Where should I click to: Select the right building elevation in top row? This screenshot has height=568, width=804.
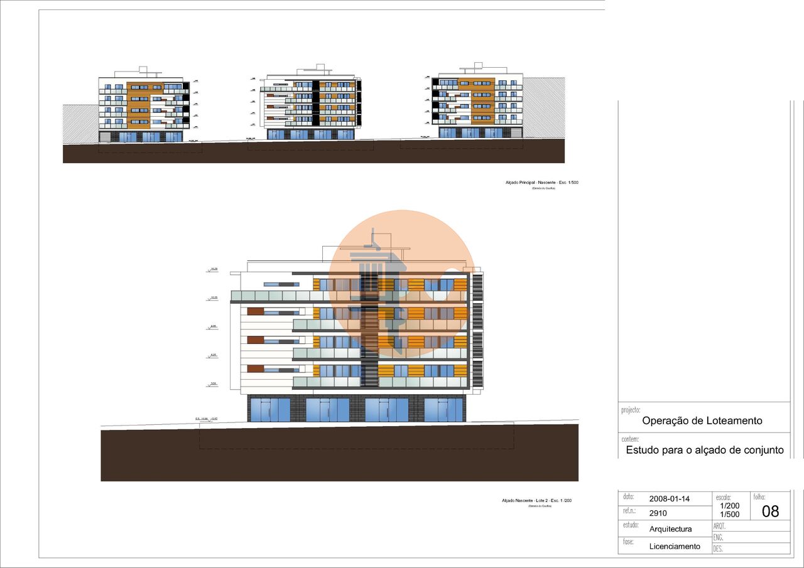click(477, 102)
